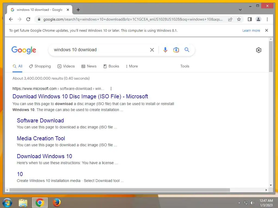Open the sitelink titled 10
278x208 pixels.
(x=20, y=174)
